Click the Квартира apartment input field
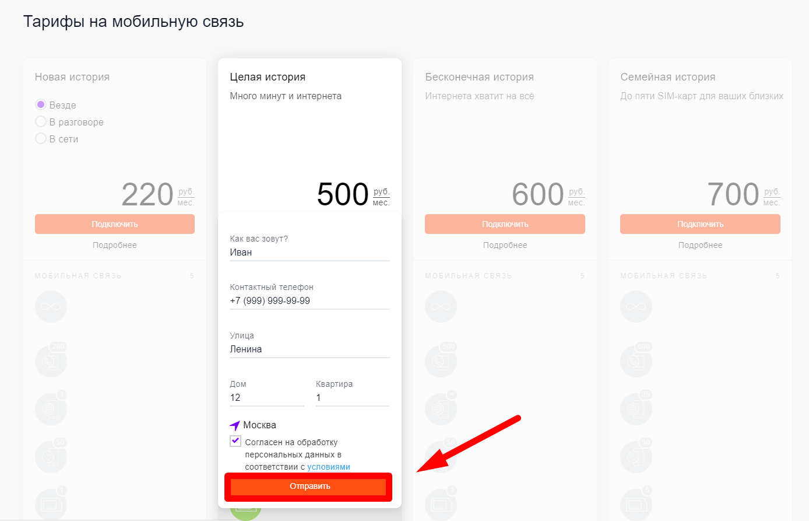809x521 pixels. pyautogui.click(x=353, y=398)
